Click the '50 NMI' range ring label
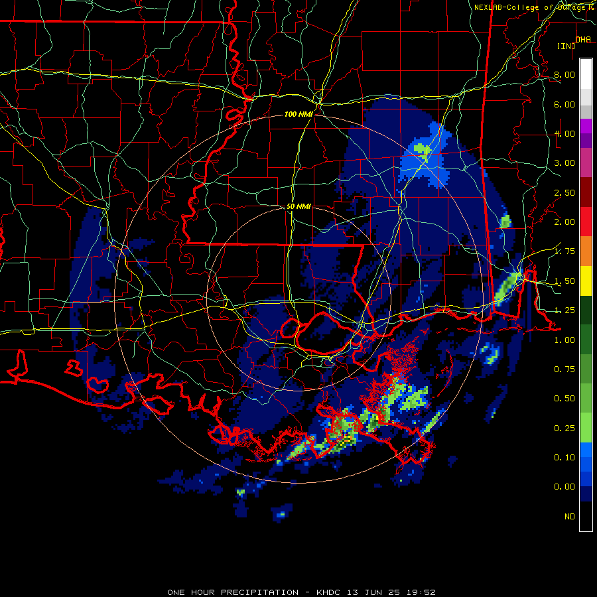Image resolution: width=597 pixels, height=597 pixels. coord(298,206)
